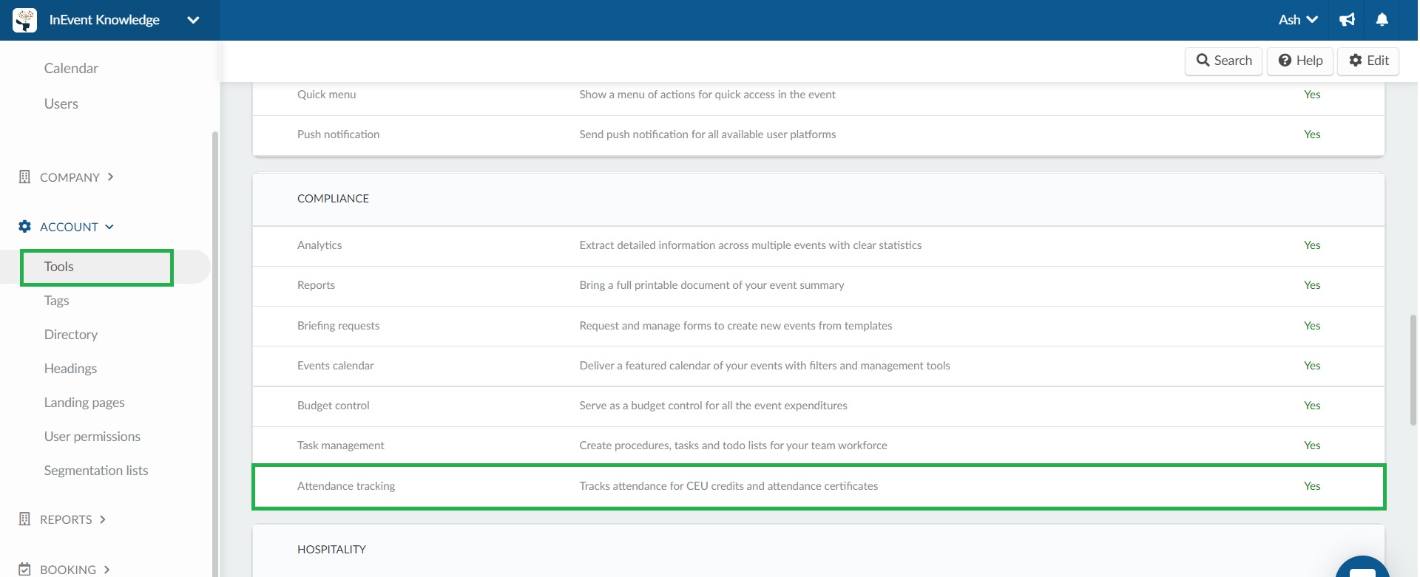Open Tags in the sidebar
This screenshot has height=577, width=1420.
click(x=56, y=301)
